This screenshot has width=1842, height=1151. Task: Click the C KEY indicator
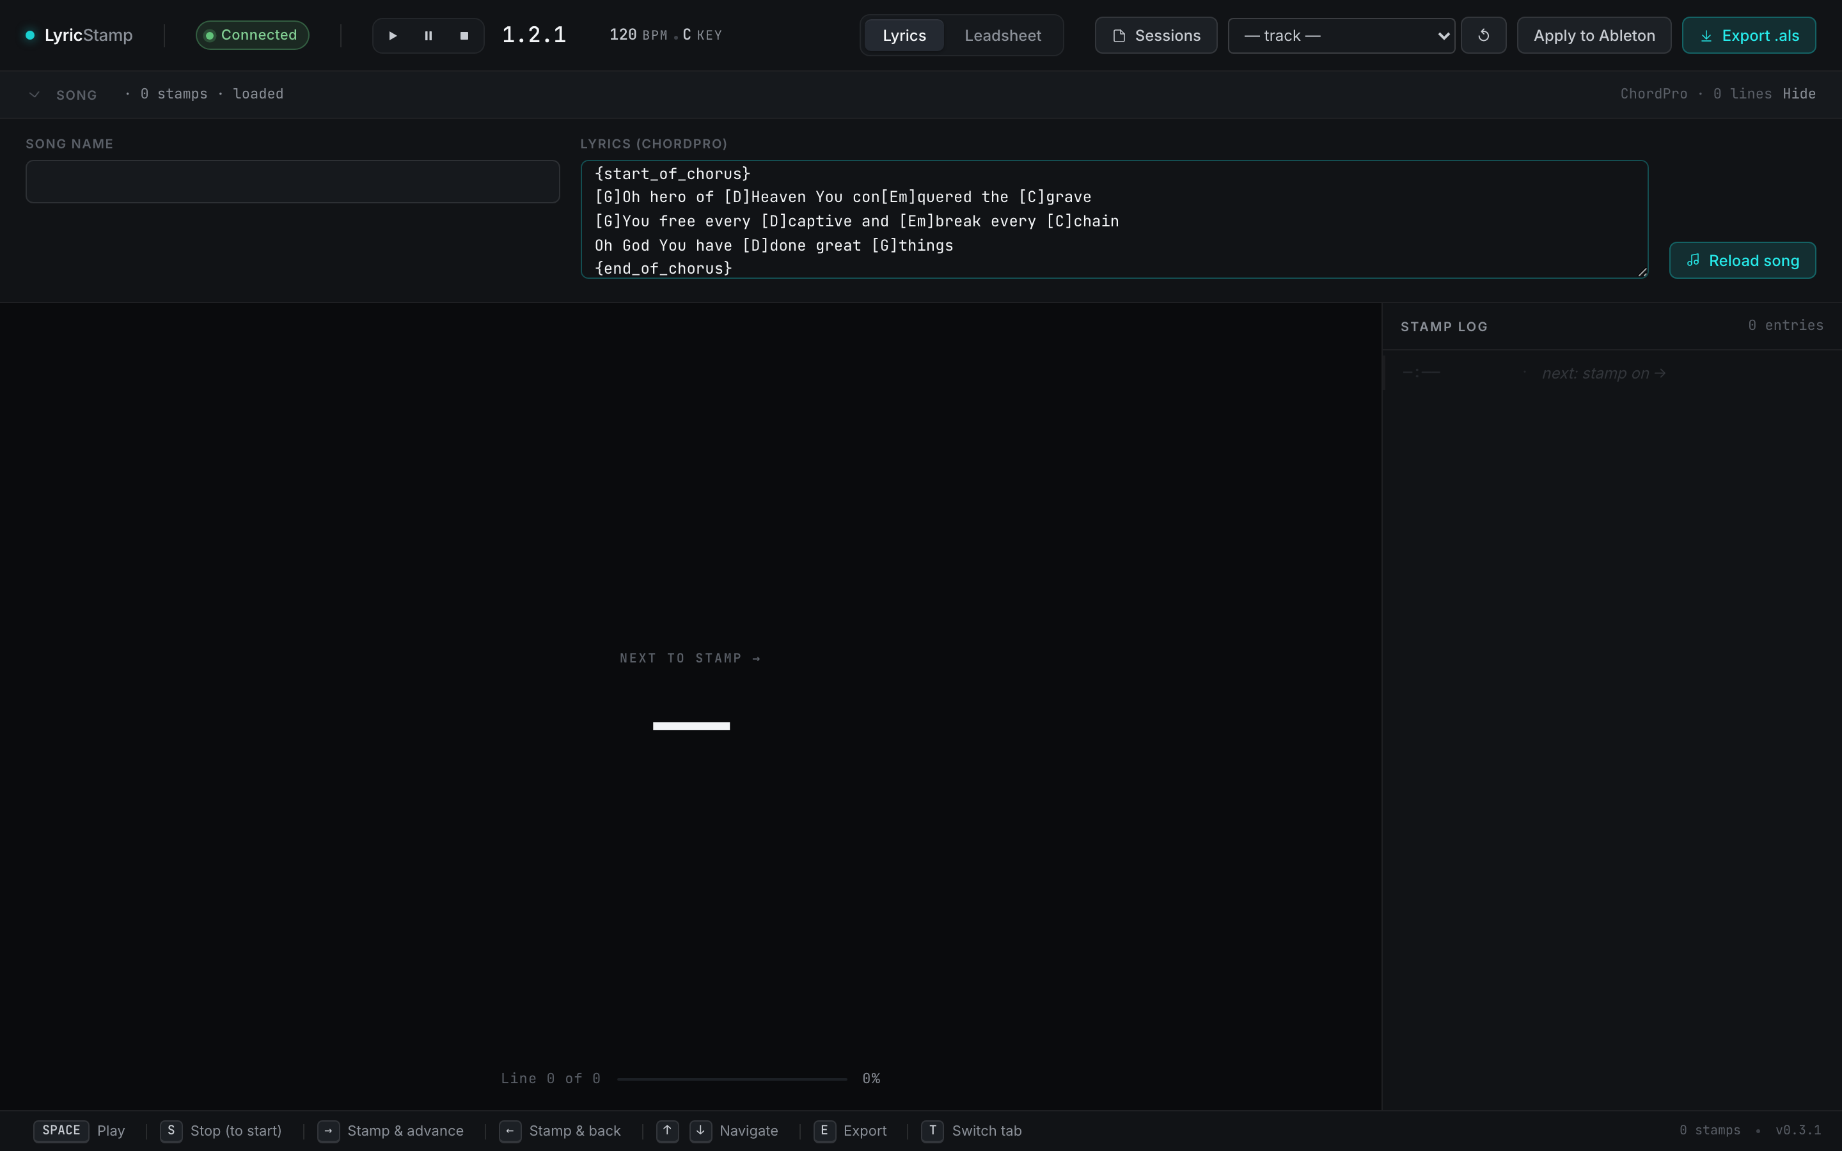[x=702, y=35]
